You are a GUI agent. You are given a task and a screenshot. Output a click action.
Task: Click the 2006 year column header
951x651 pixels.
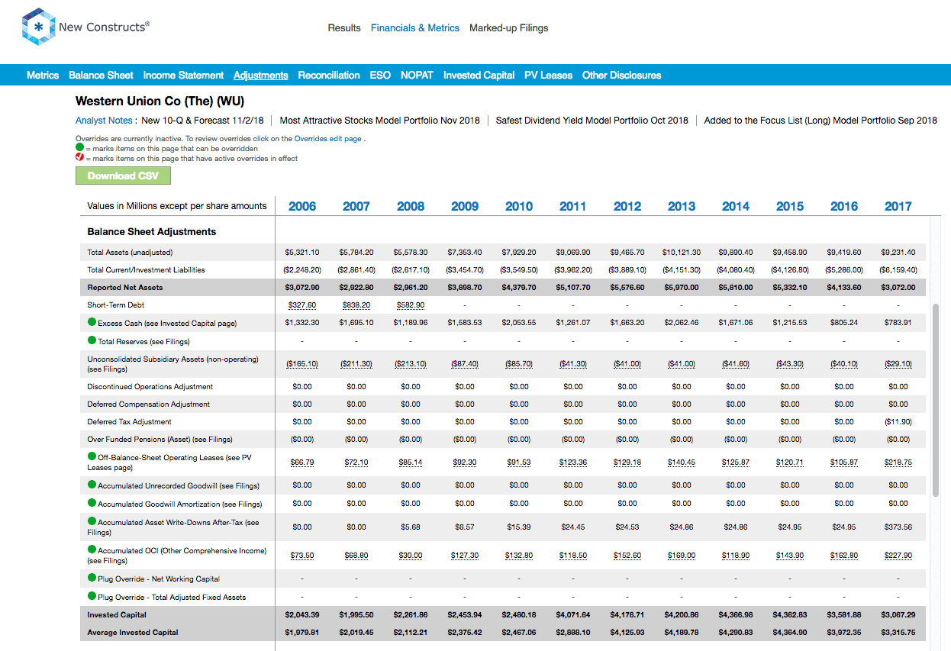(302, 206)
